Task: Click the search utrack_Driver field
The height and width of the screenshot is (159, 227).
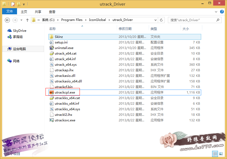Action: pos(195,20)
